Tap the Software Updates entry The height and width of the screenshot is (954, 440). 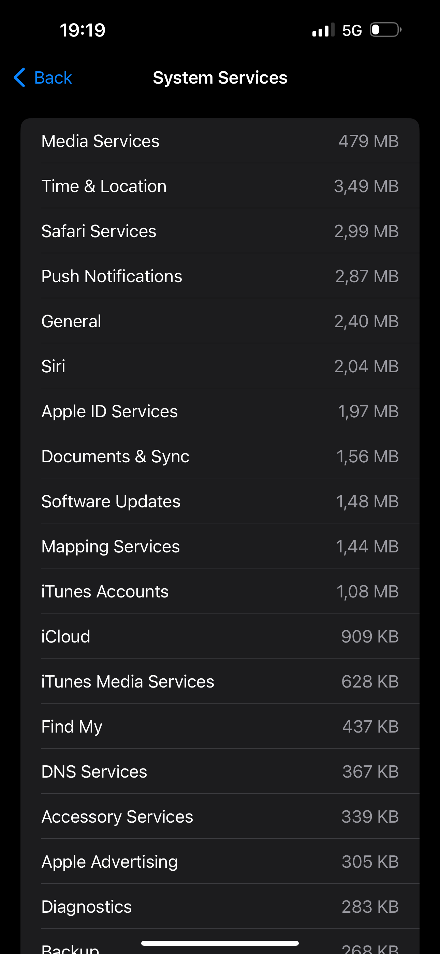click(220, 502)
